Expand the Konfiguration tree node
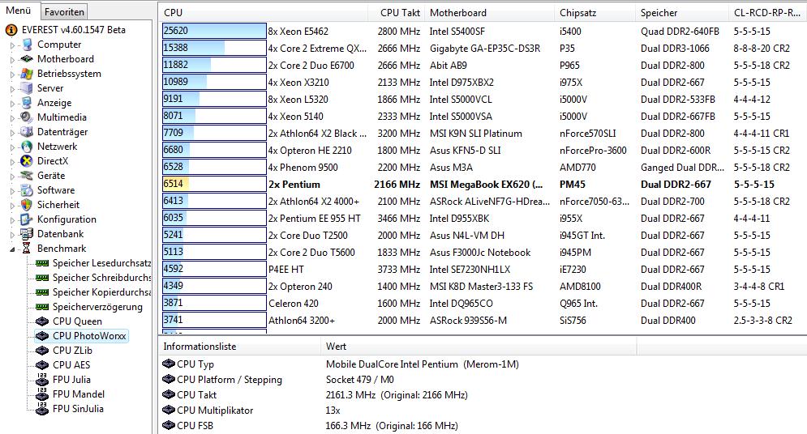Viewport: 807px width, 434px height. [13, 219]
